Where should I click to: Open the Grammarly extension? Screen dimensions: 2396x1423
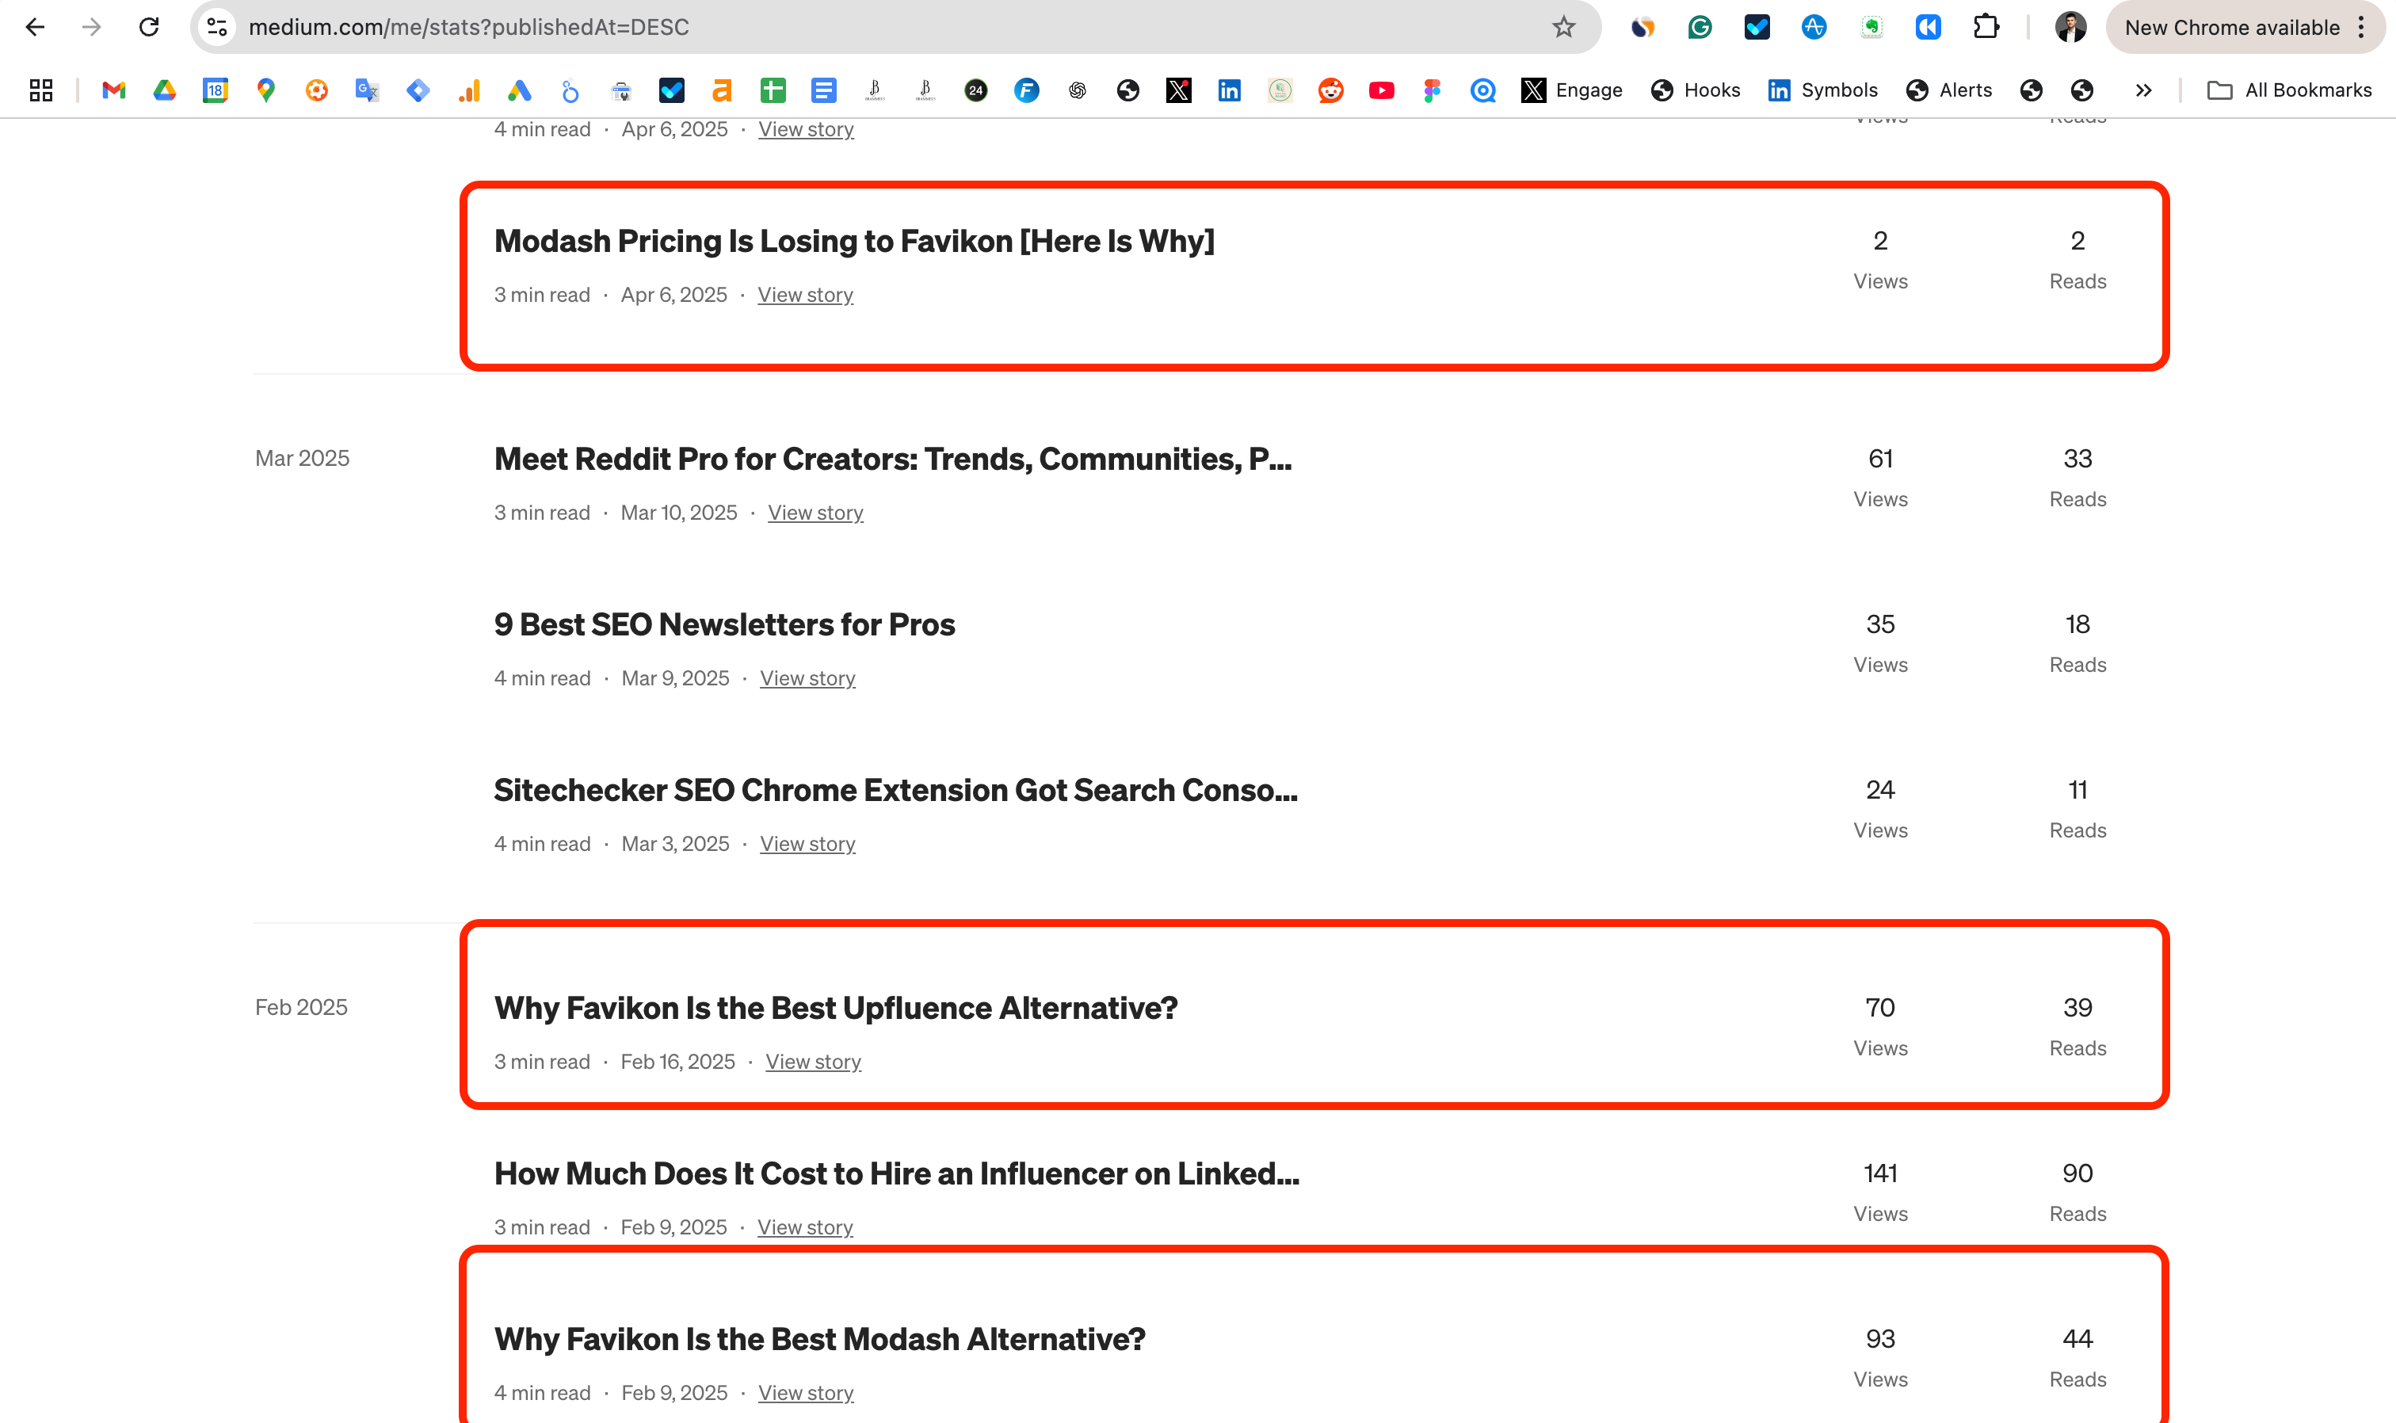pyautogui.click(x=1700, y=27)
